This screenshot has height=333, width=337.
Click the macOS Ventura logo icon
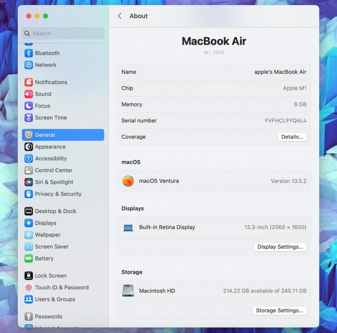coord(128,181)
